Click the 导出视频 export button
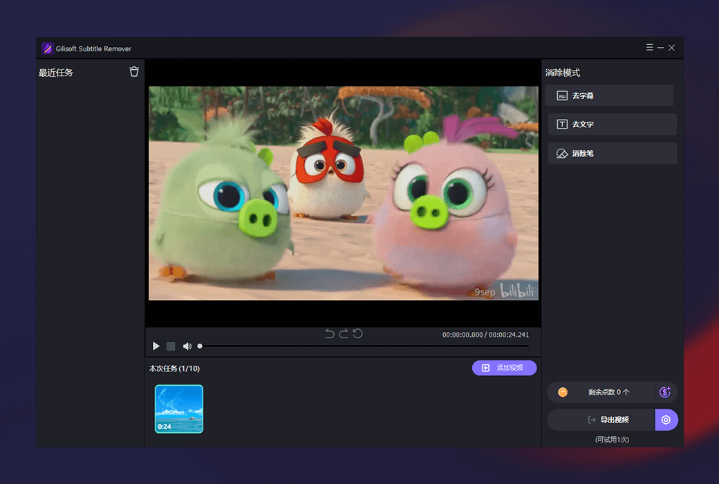Screen dimensions: 719x484 [601, 420]
